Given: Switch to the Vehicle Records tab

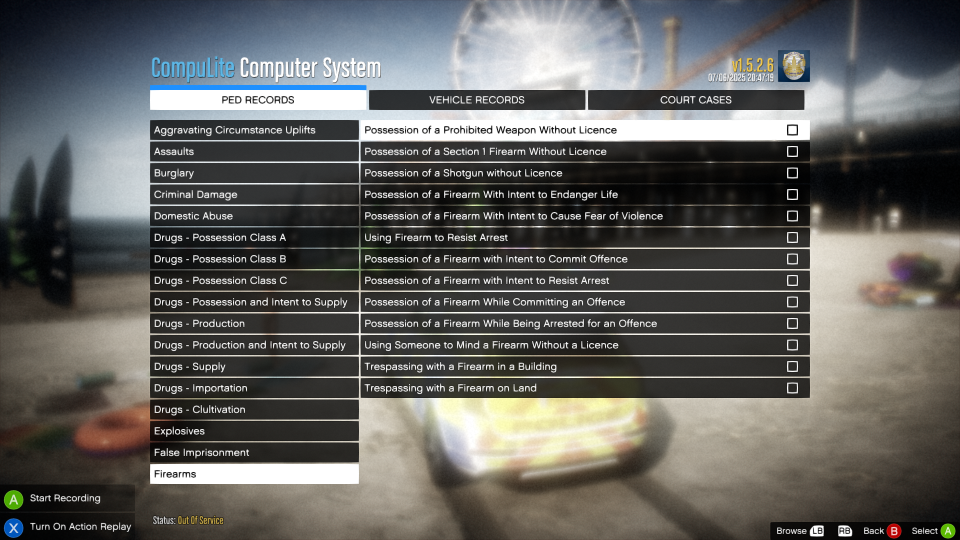Looking at the screenshot, I should click(476, 100).
